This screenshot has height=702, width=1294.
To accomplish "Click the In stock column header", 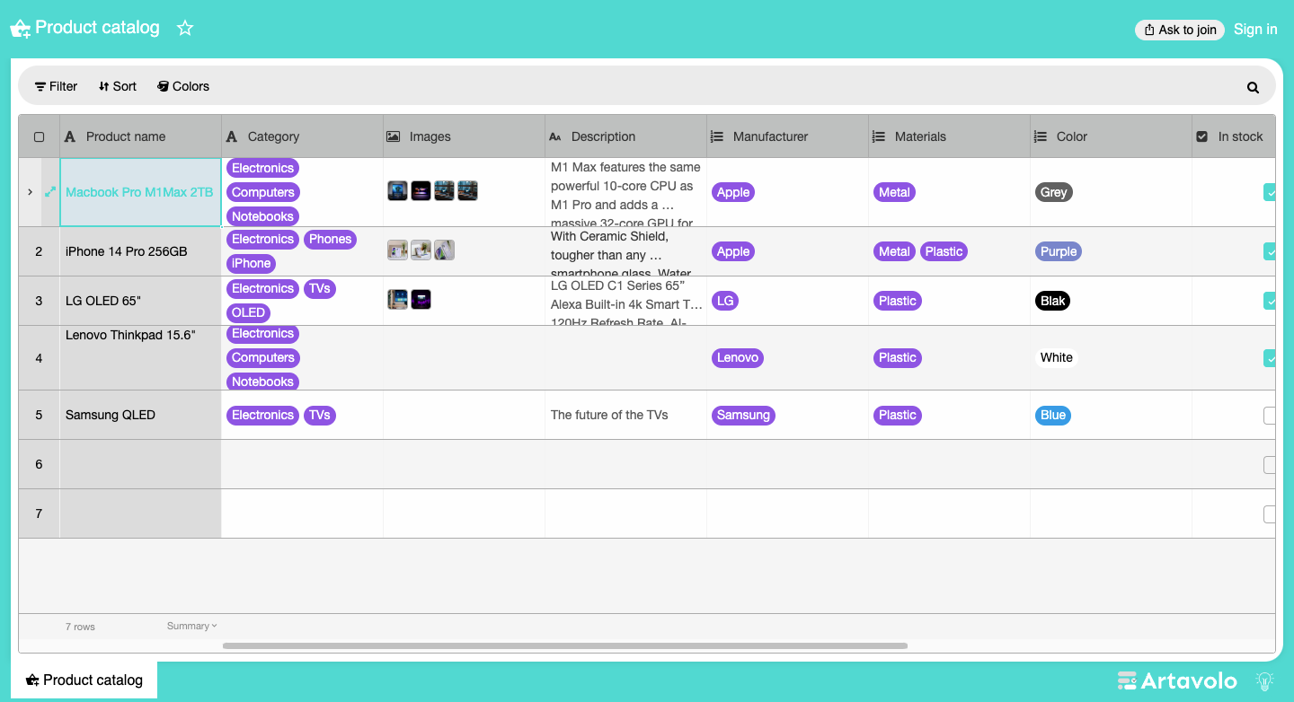I will tap(1233, 136).
